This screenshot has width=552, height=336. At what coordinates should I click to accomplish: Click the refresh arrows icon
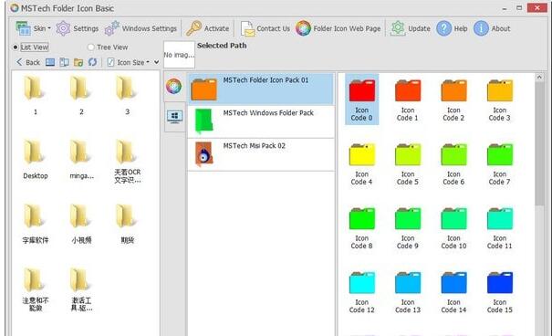pyautogui.click(x=92, y=62)
